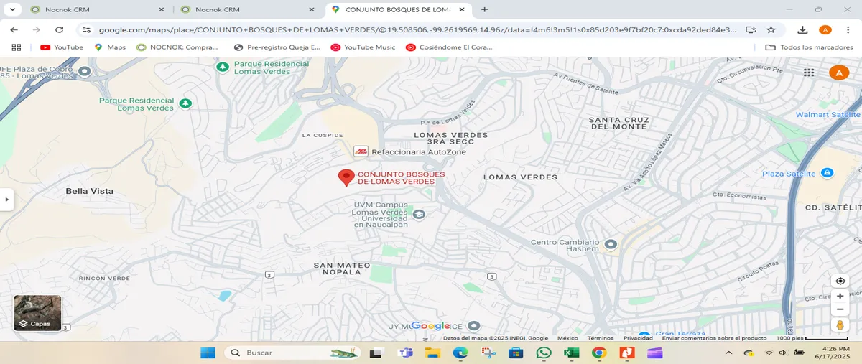This screenshot has width=862, height=364.
Task: Click the Google apps grid icon
Action: 809,73
